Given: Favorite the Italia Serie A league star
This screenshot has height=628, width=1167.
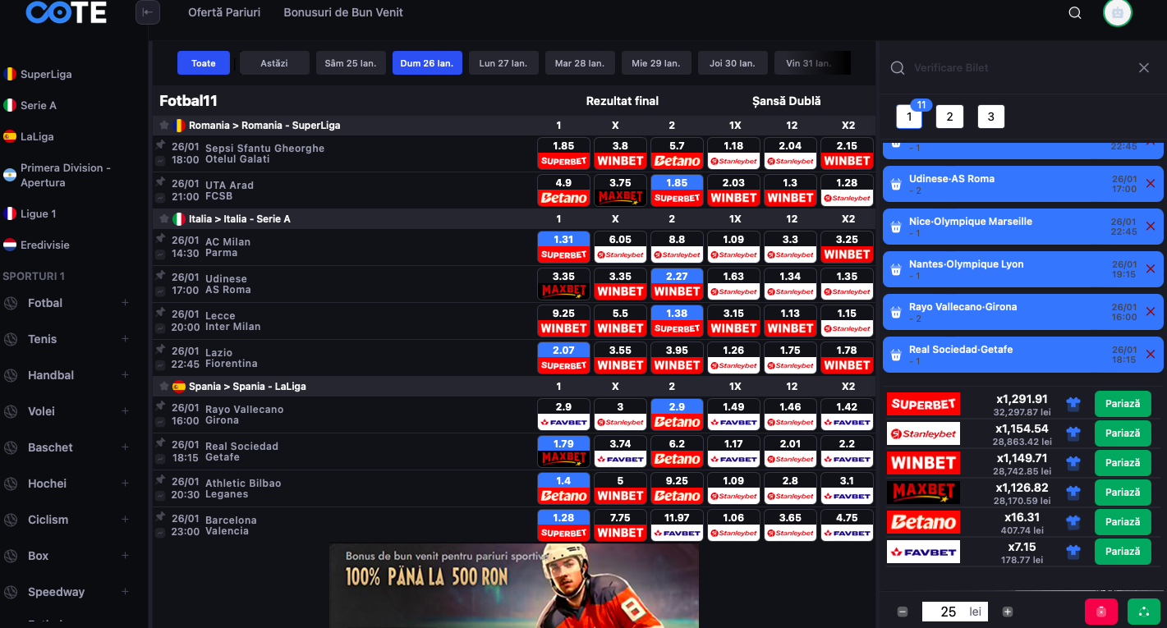Looking at the screenshot, I should click(164, 219).
